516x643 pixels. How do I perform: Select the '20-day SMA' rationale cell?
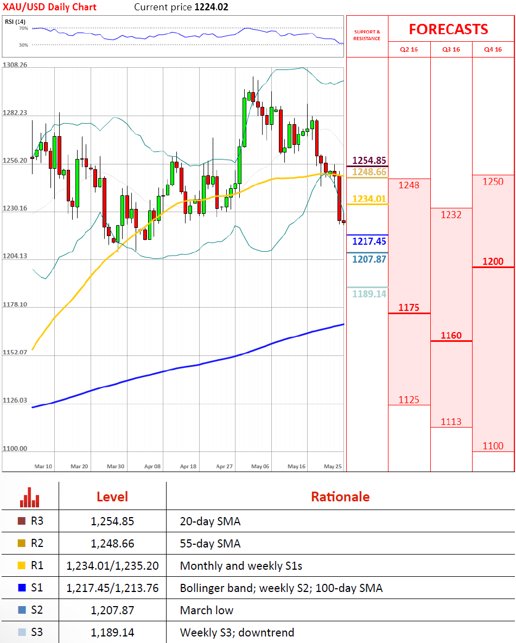pyautogui.click(x=210, y=521)
